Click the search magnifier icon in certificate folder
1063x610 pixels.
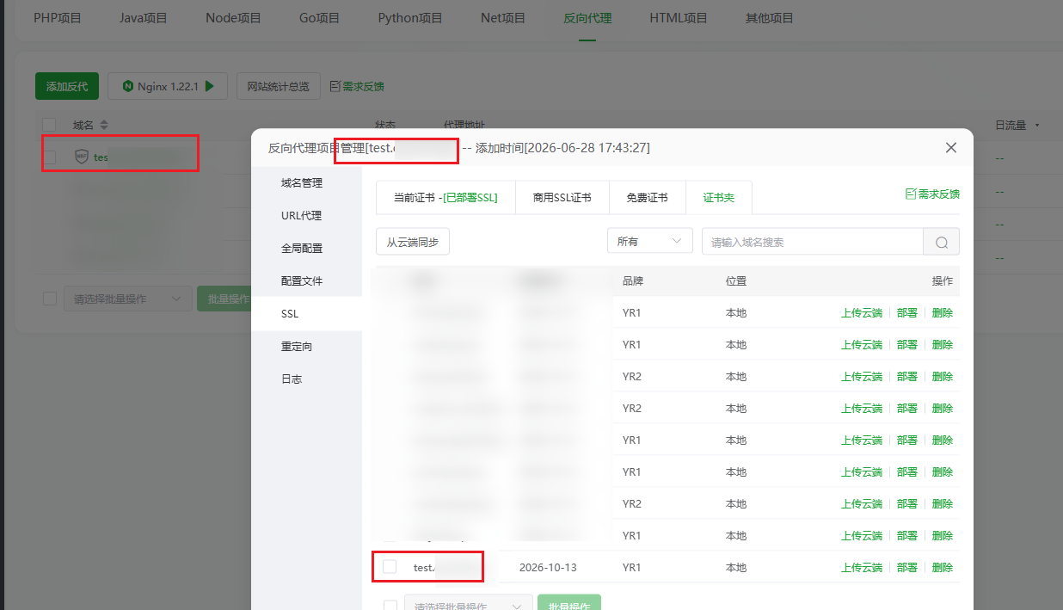[942, 243]
